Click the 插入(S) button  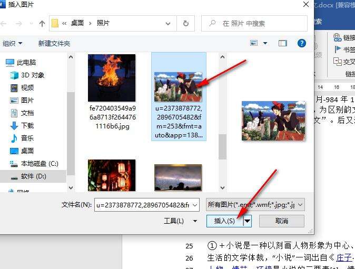pos(224,221)
